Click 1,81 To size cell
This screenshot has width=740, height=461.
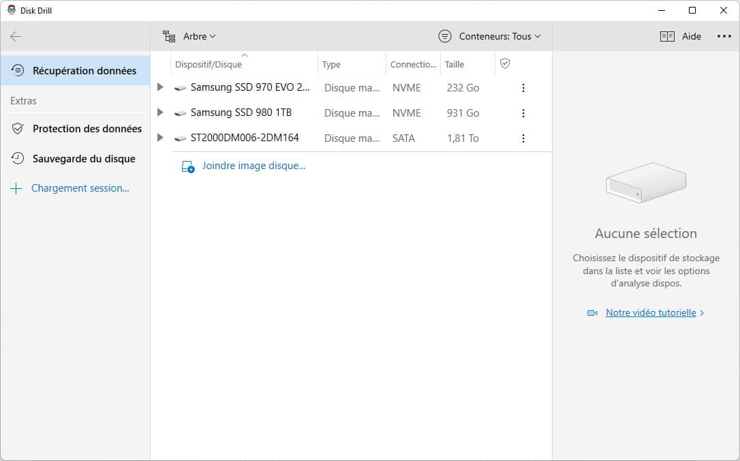tap(463, 138)
